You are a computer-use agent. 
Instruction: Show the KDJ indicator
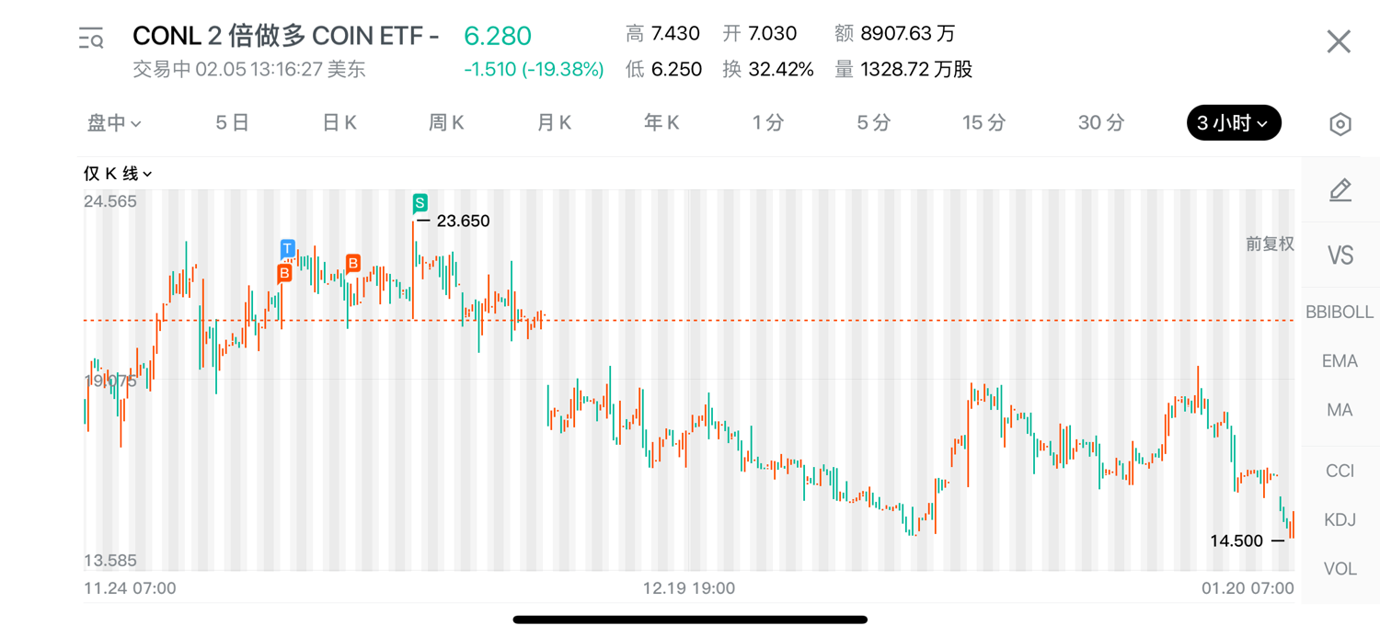[1340, 520]
